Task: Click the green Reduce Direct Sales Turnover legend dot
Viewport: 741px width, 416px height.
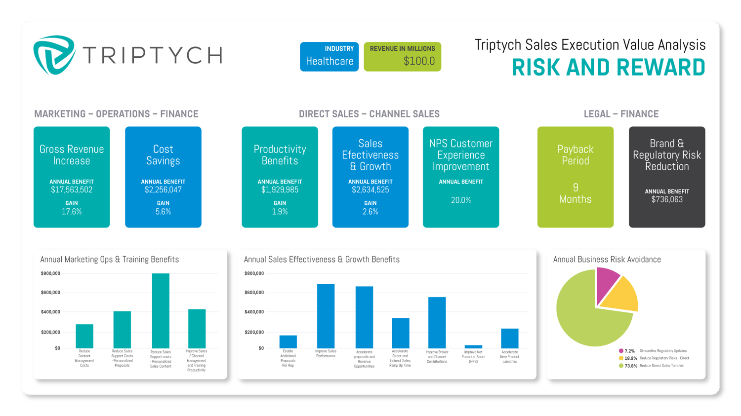Action: click(x=621, y=366)
